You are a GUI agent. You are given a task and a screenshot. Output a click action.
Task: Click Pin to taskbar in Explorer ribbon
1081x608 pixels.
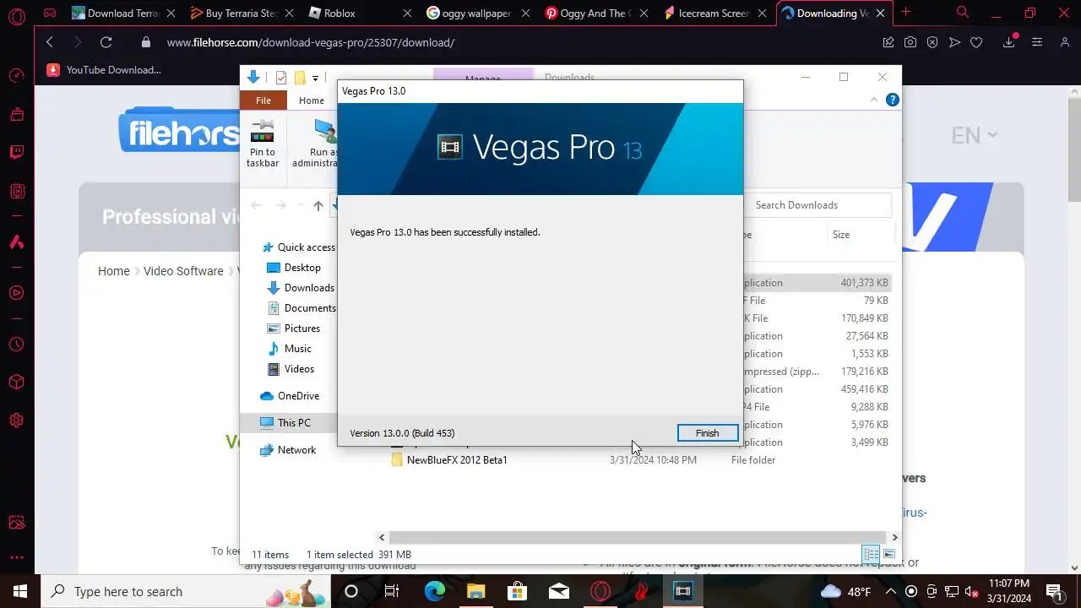[263, 144]
